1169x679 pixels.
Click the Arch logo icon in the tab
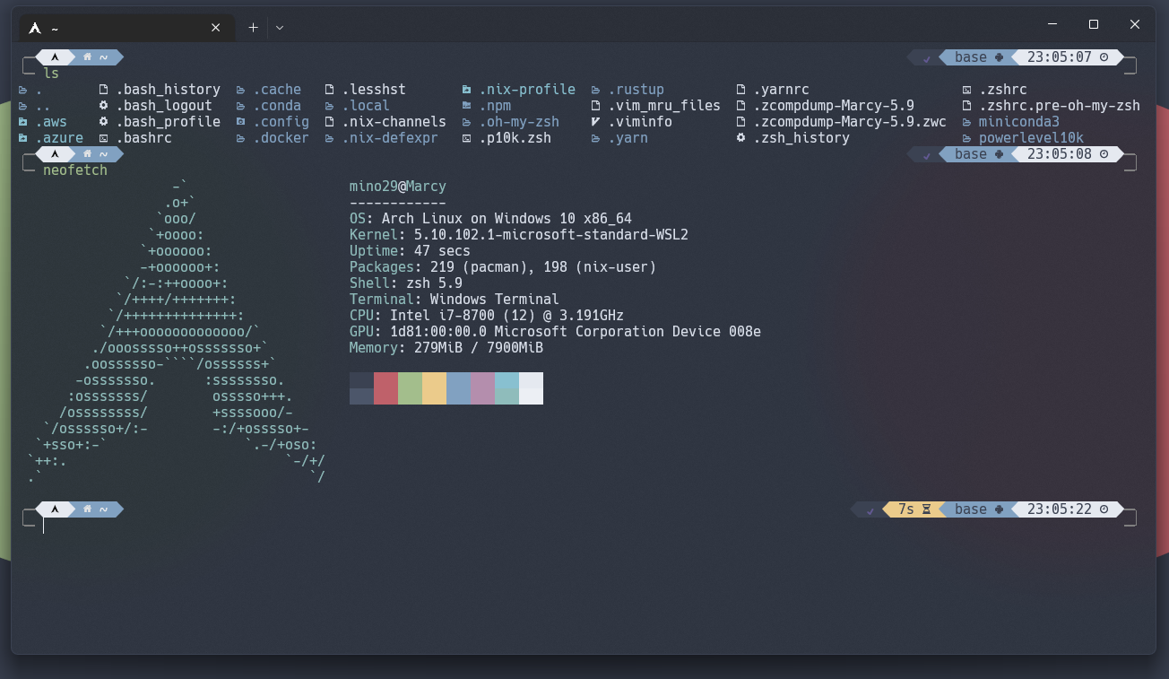pos(35,28)
